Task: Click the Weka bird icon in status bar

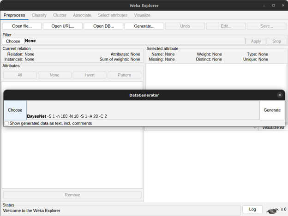Action: coord(272,210)
